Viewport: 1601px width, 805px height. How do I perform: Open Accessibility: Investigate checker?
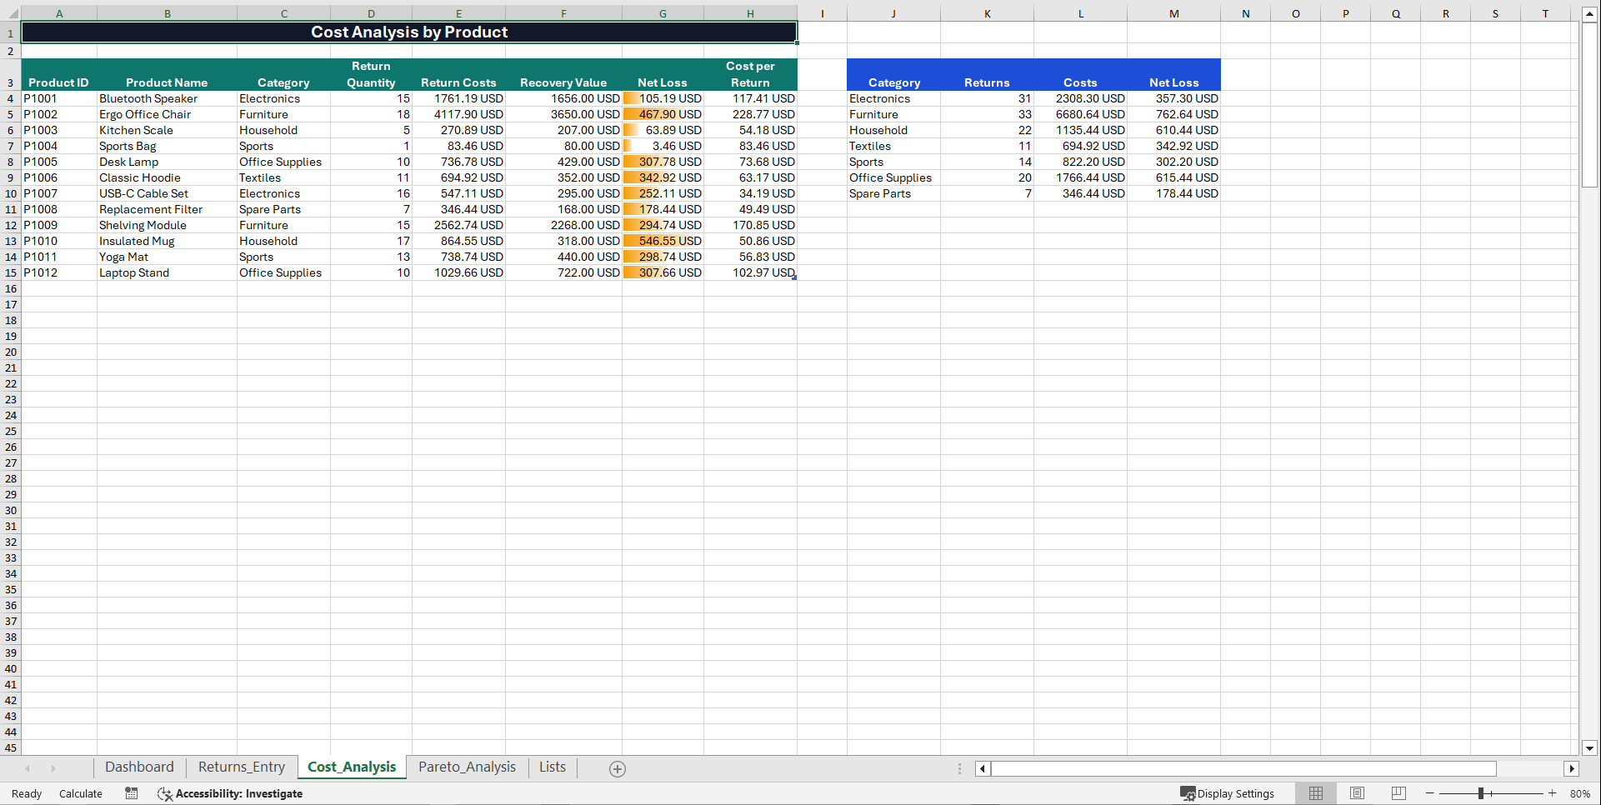point(230,793)
